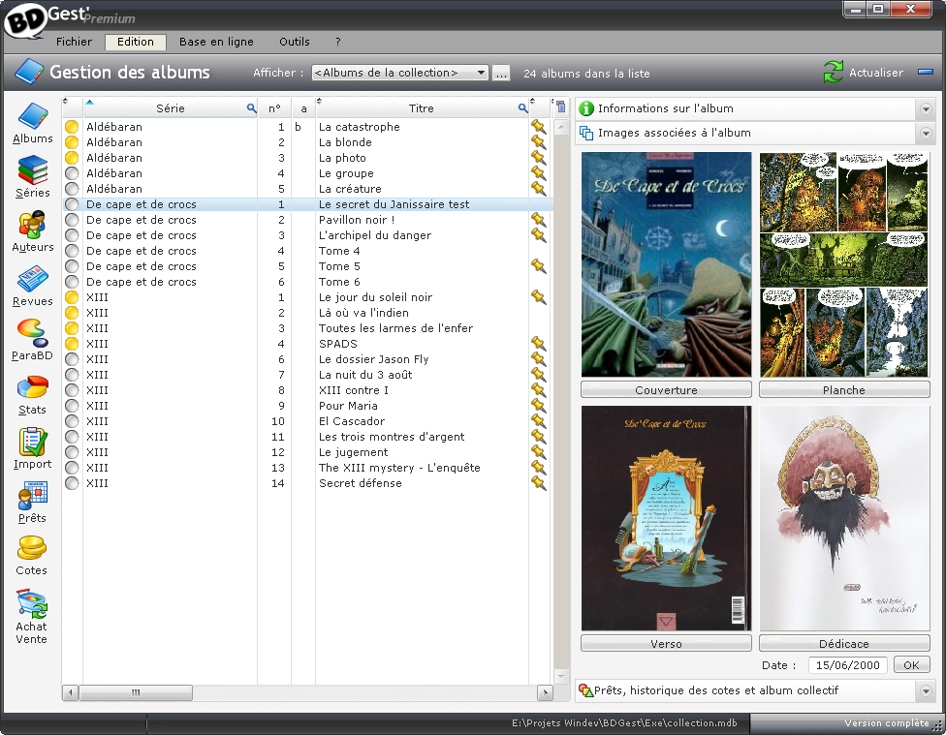Sort the list by Titre column header
The width and height of the screenshot is (946, 735).
point(421,107)
